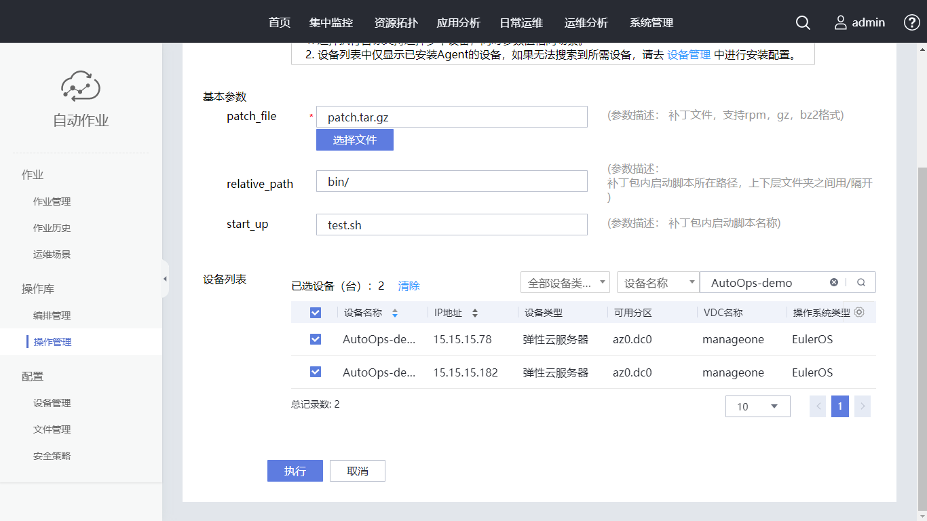Open the page size dropdown showing 10
The image size is (927, 521).
tap(757, 406)
